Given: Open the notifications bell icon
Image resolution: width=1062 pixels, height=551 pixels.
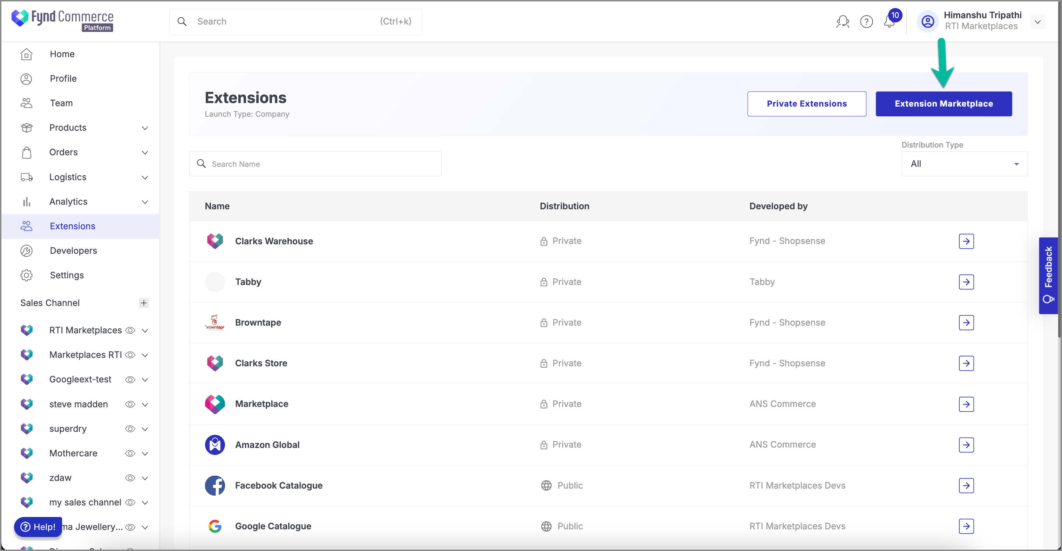Looking at the screenshot, I should point(889,21).
